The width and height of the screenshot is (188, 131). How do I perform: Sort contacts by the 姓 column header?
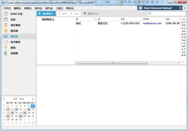tap(86, 19)
